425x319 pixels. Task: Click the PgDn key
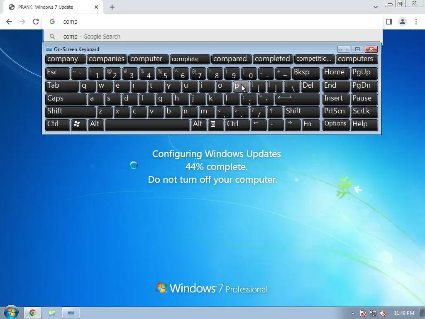(x=364, y=86)
